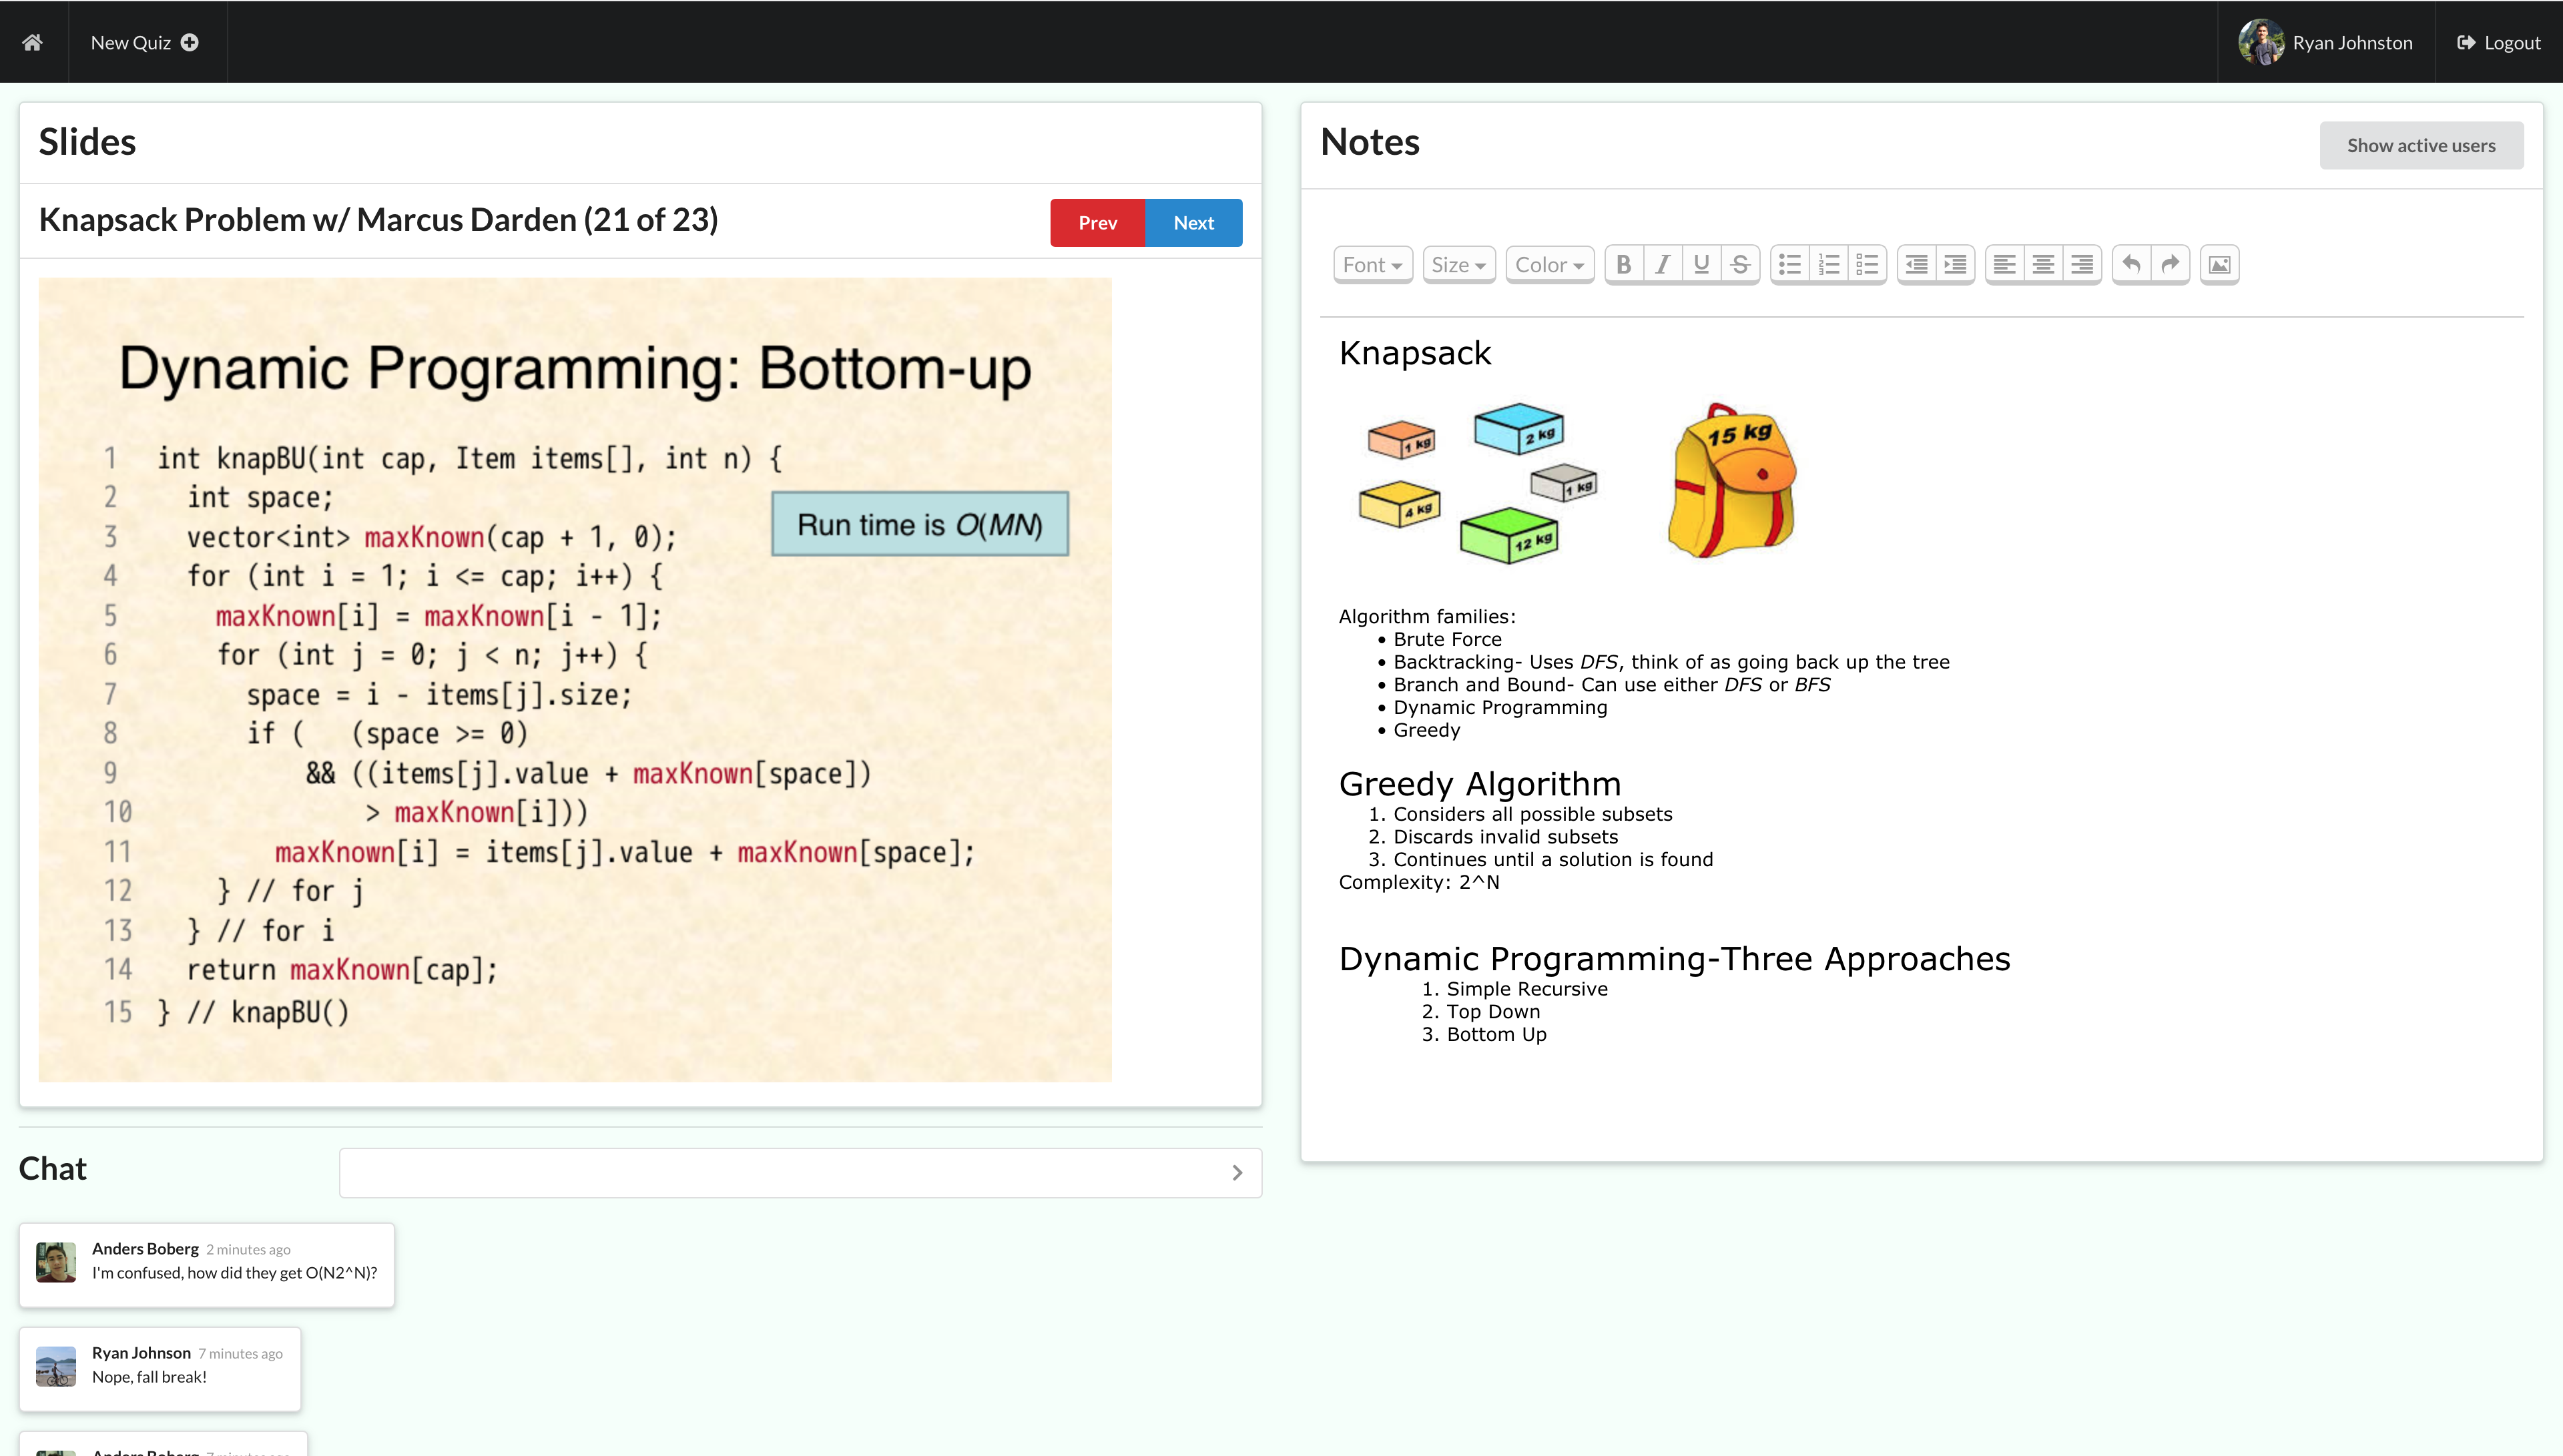The width and height of the screenshot is (2563, 1456).
Task: Click the chat message input field
Action: [785, 1172]
